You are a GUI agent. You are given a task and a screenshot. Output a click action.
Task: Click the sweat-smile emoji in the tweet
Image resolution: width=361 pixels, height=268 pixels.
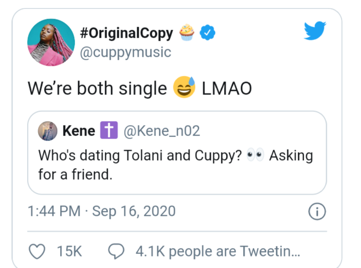pos(184,89)
